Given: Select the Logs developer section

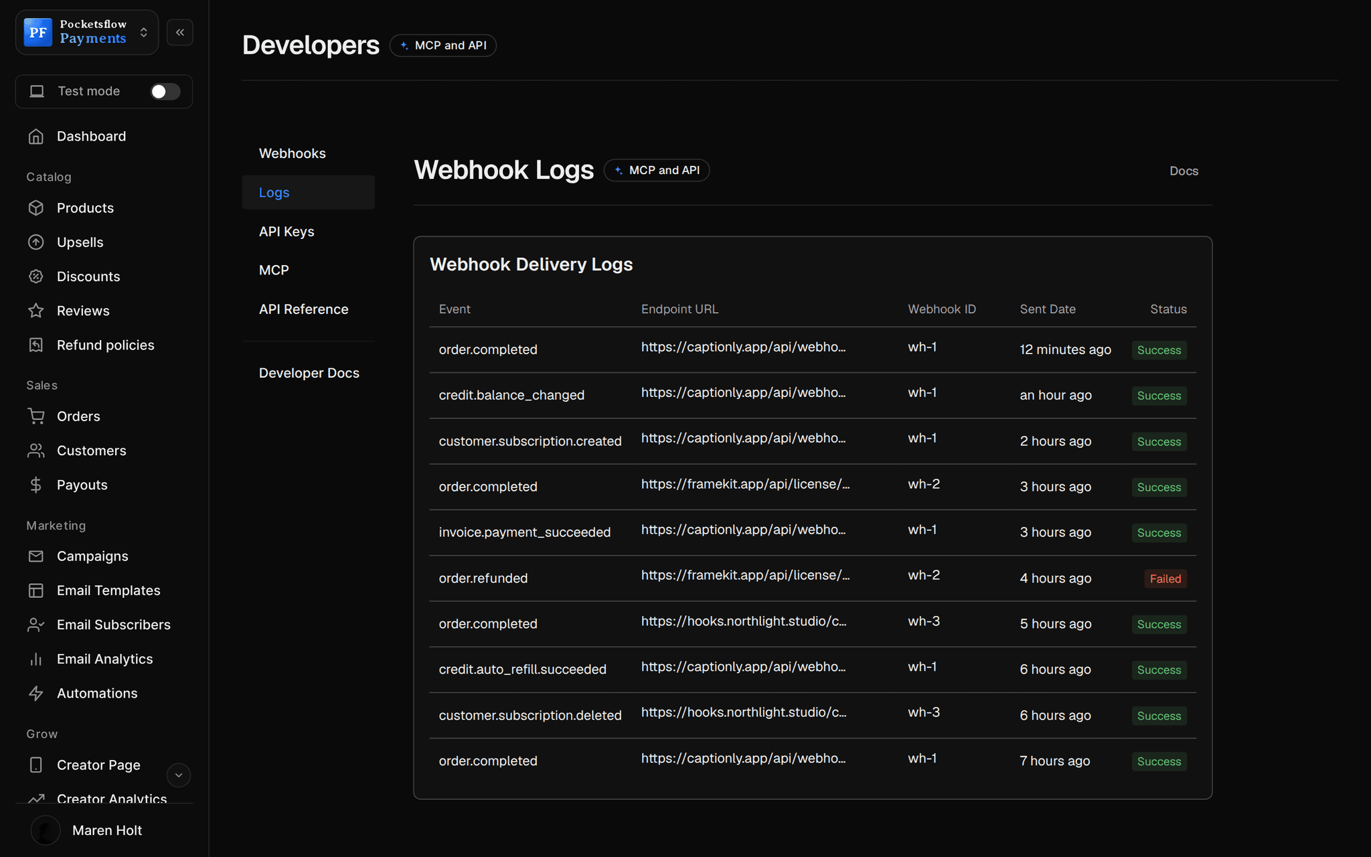Looking at the screenshot, I should point(308,192).
